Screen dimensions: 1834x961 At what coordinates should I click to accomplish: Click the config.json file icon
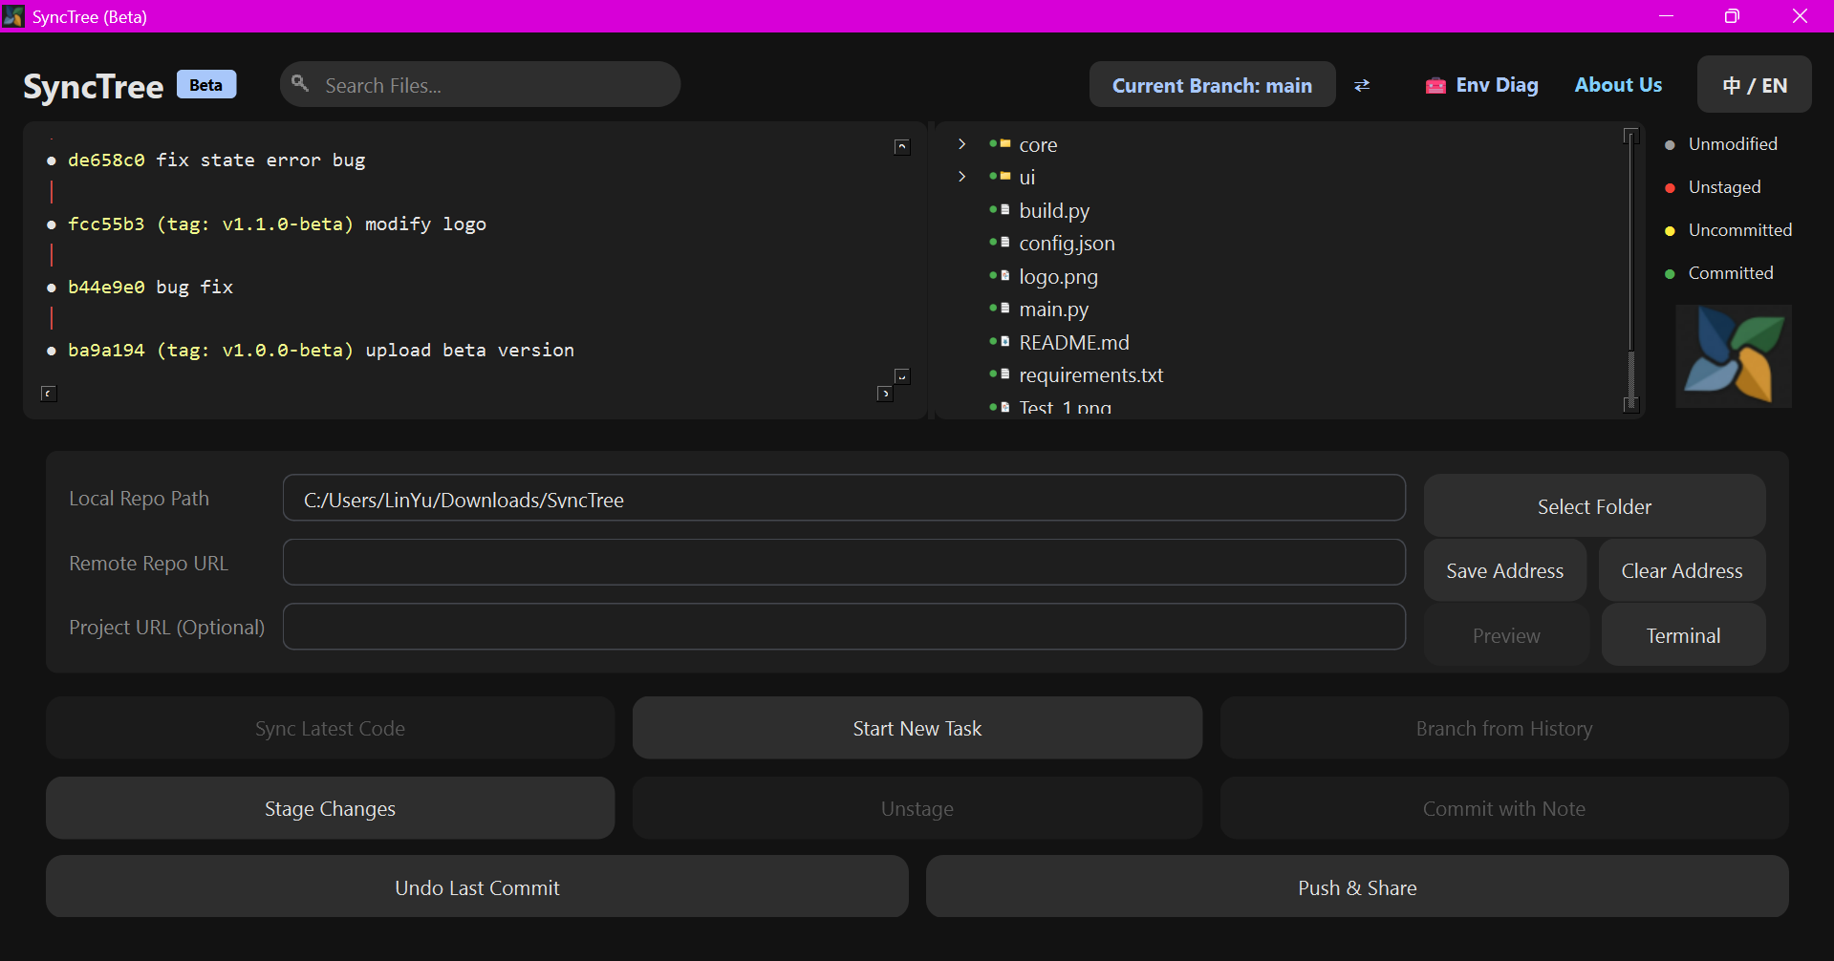click(x=1005, y=242)
